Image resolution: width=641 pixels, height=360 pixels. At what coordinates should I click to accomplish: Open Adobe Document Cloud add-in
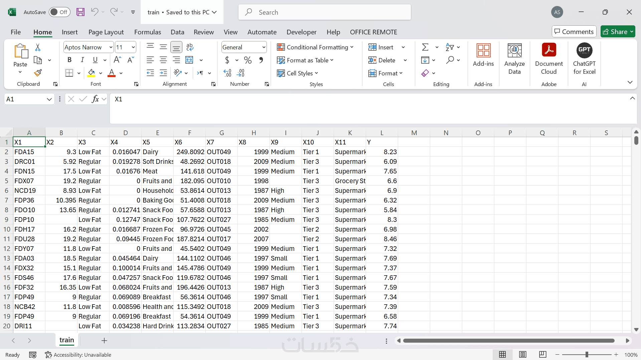click(549, 59)
